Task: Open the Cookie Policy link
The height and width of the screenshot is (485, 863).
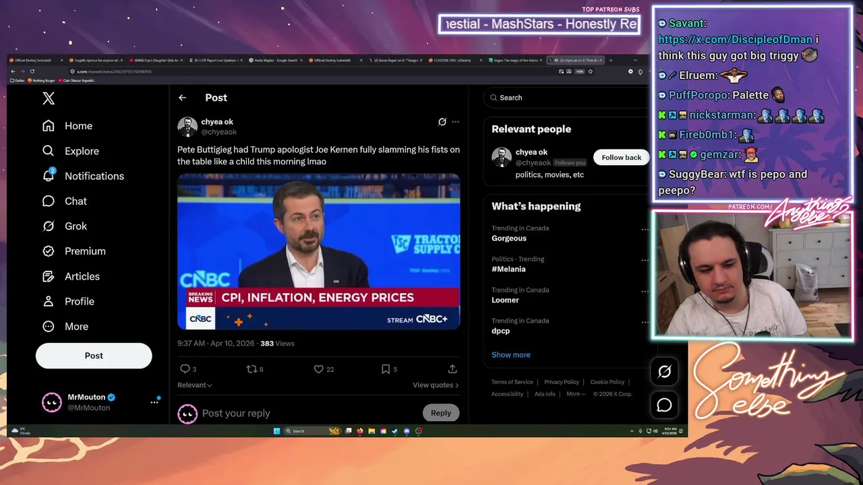Action: point(607,382)
